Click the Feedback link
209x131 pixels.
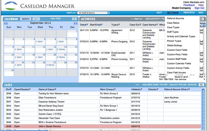(189, 5)
